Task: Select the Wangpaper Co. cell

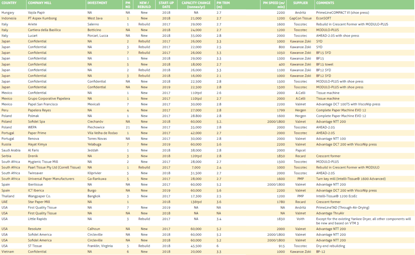Action: pos(39,196)
